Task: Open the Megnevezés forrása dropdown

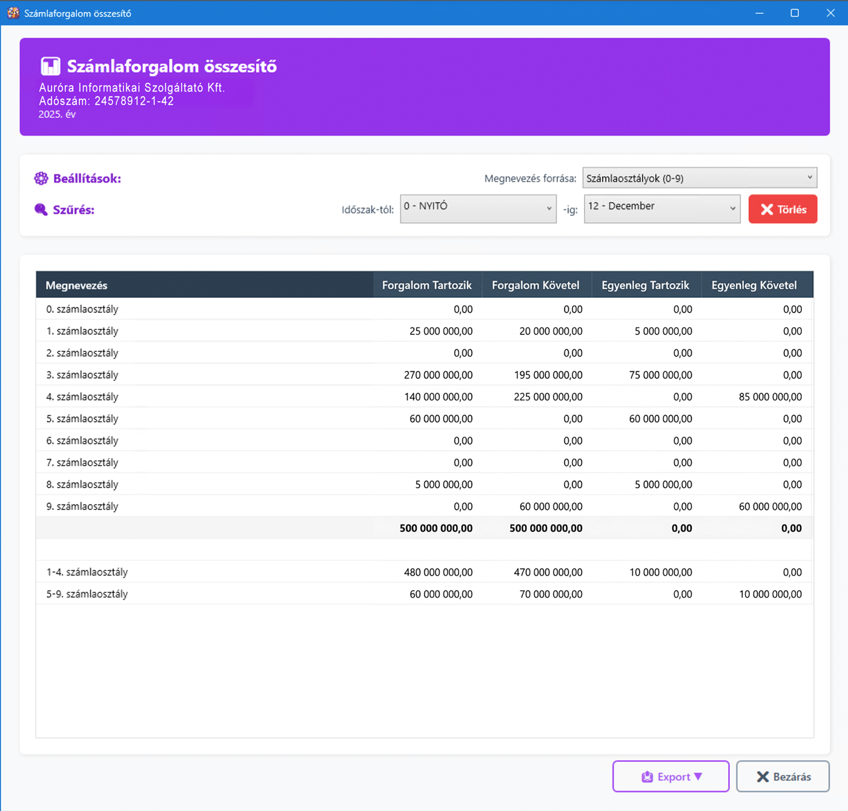Action: tap(699, 178)
